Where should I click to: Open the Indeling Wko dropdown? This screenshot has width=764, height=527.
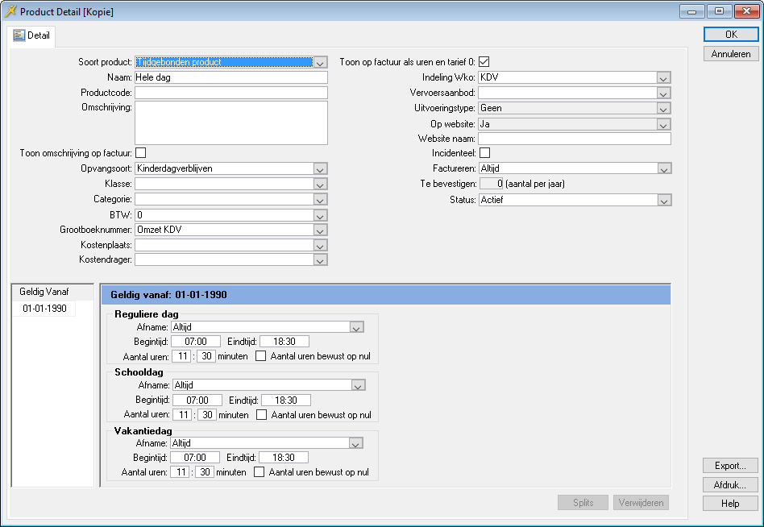click(663, 78)
